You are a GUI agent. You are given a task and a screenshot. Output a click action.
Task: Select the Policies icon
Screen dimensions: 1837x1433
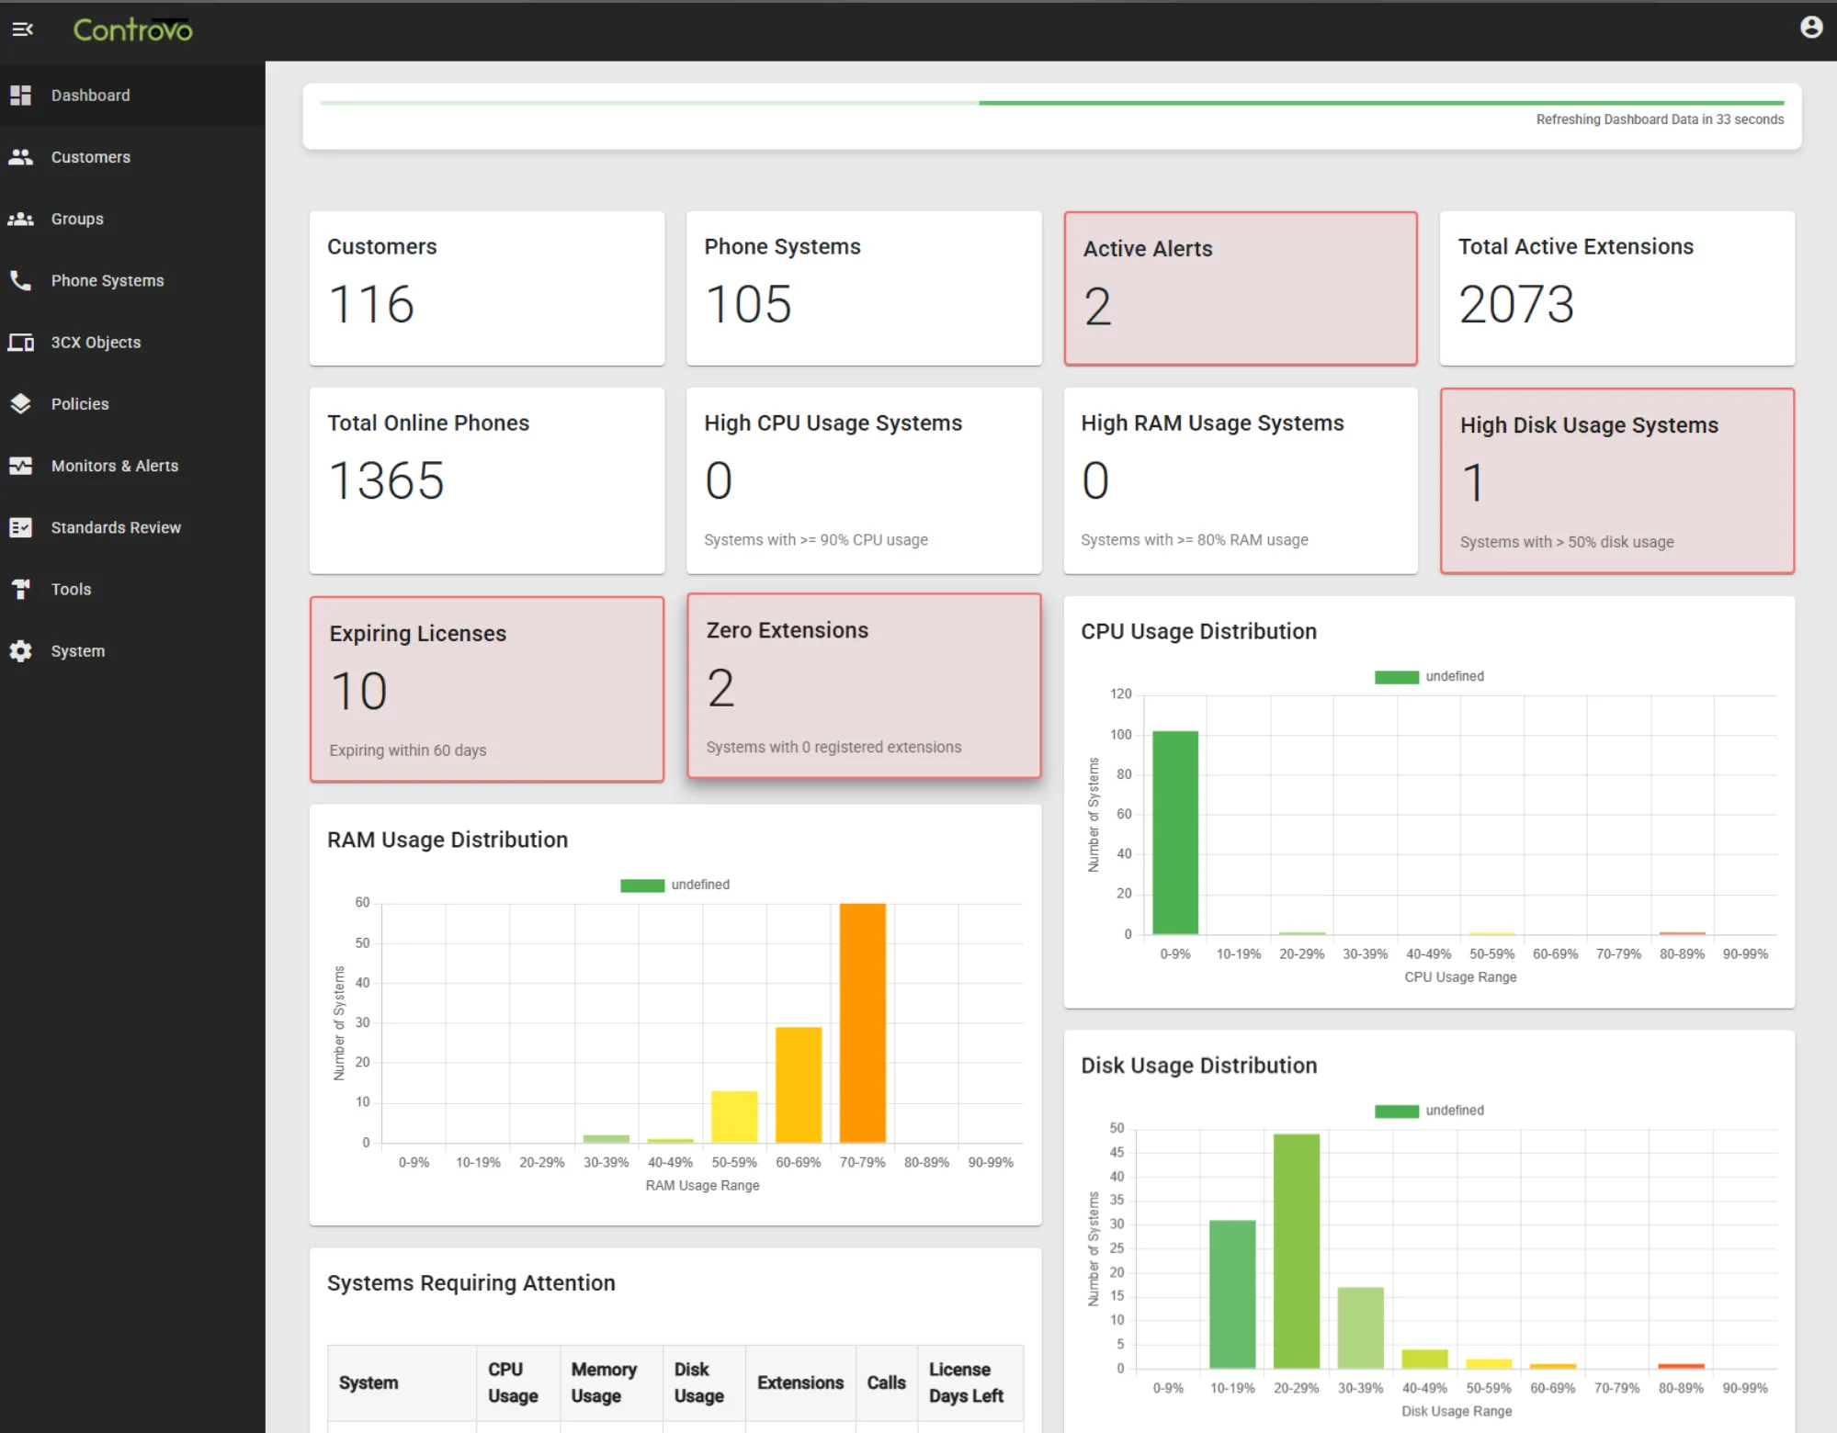[x=21, y=403]
